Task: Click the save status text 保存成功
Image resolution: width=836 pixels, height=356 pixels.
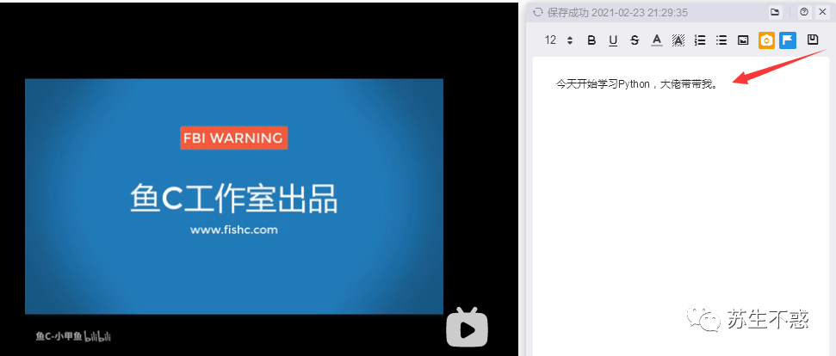Action: coord(568,13)
